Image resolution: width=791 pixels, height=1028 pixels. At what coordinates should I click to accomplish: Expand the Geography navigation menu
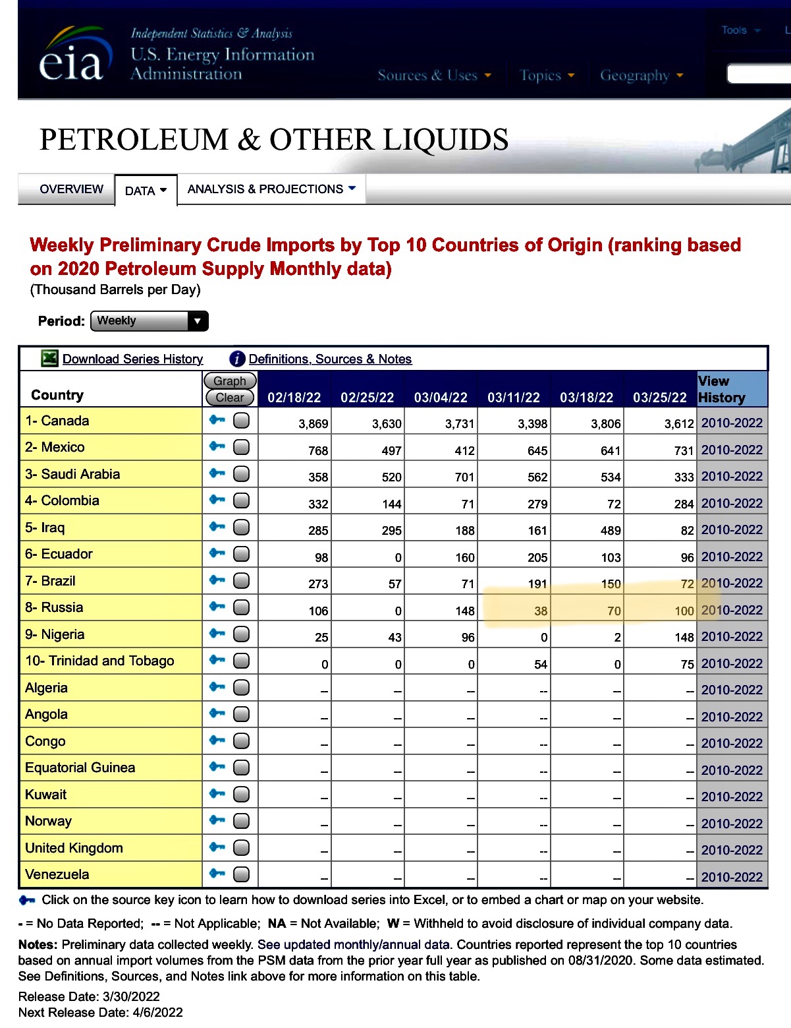pos(641,76)
